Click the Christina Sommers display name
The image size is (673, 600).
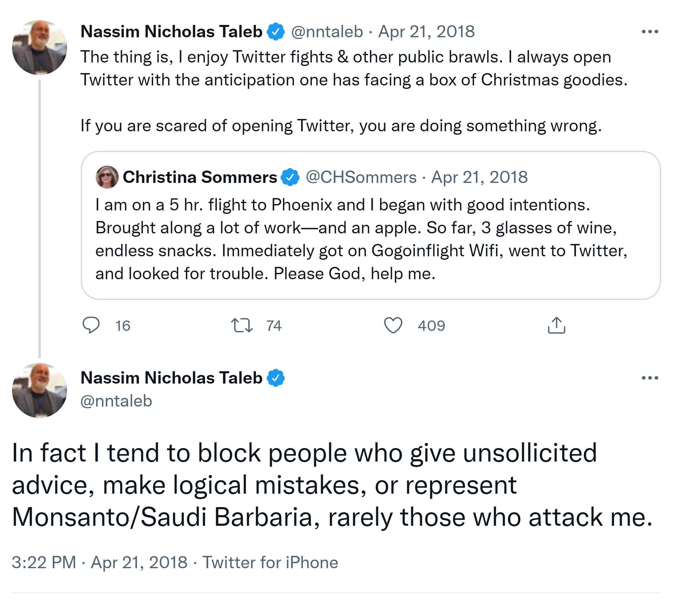point(200,177)
